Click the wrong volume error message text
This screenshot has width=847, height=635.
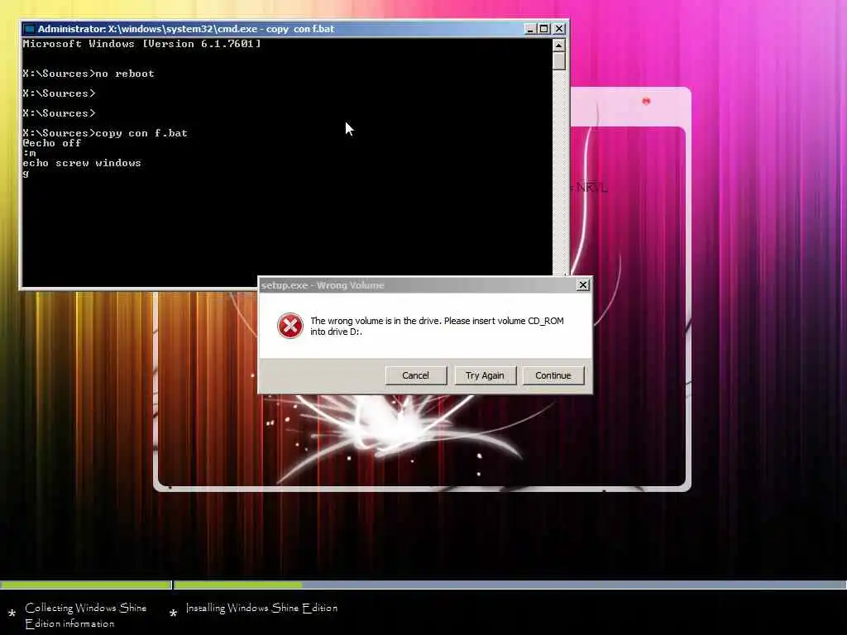tap(437, 326)
